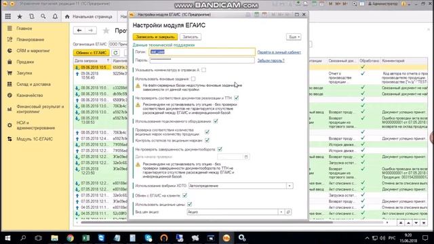Open Windows taskbar search

point(23,238)
